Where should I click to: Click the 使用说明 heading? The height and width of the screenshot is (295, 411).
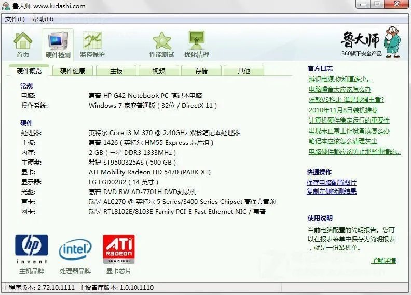pos(320,218)
